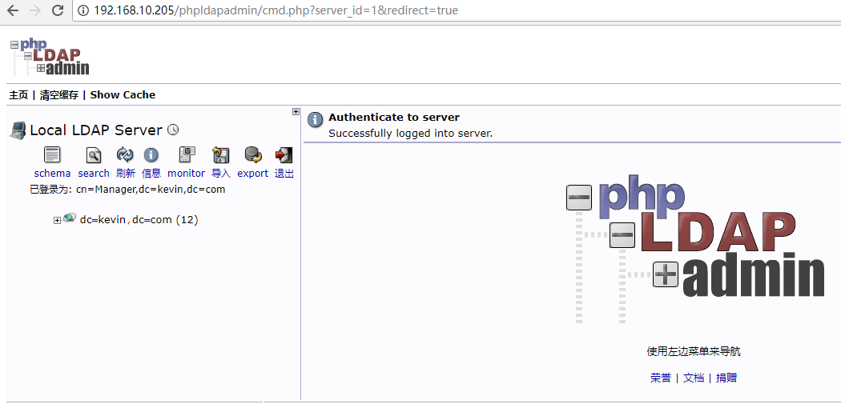Click the monitor icon

(x=187, y=155)
